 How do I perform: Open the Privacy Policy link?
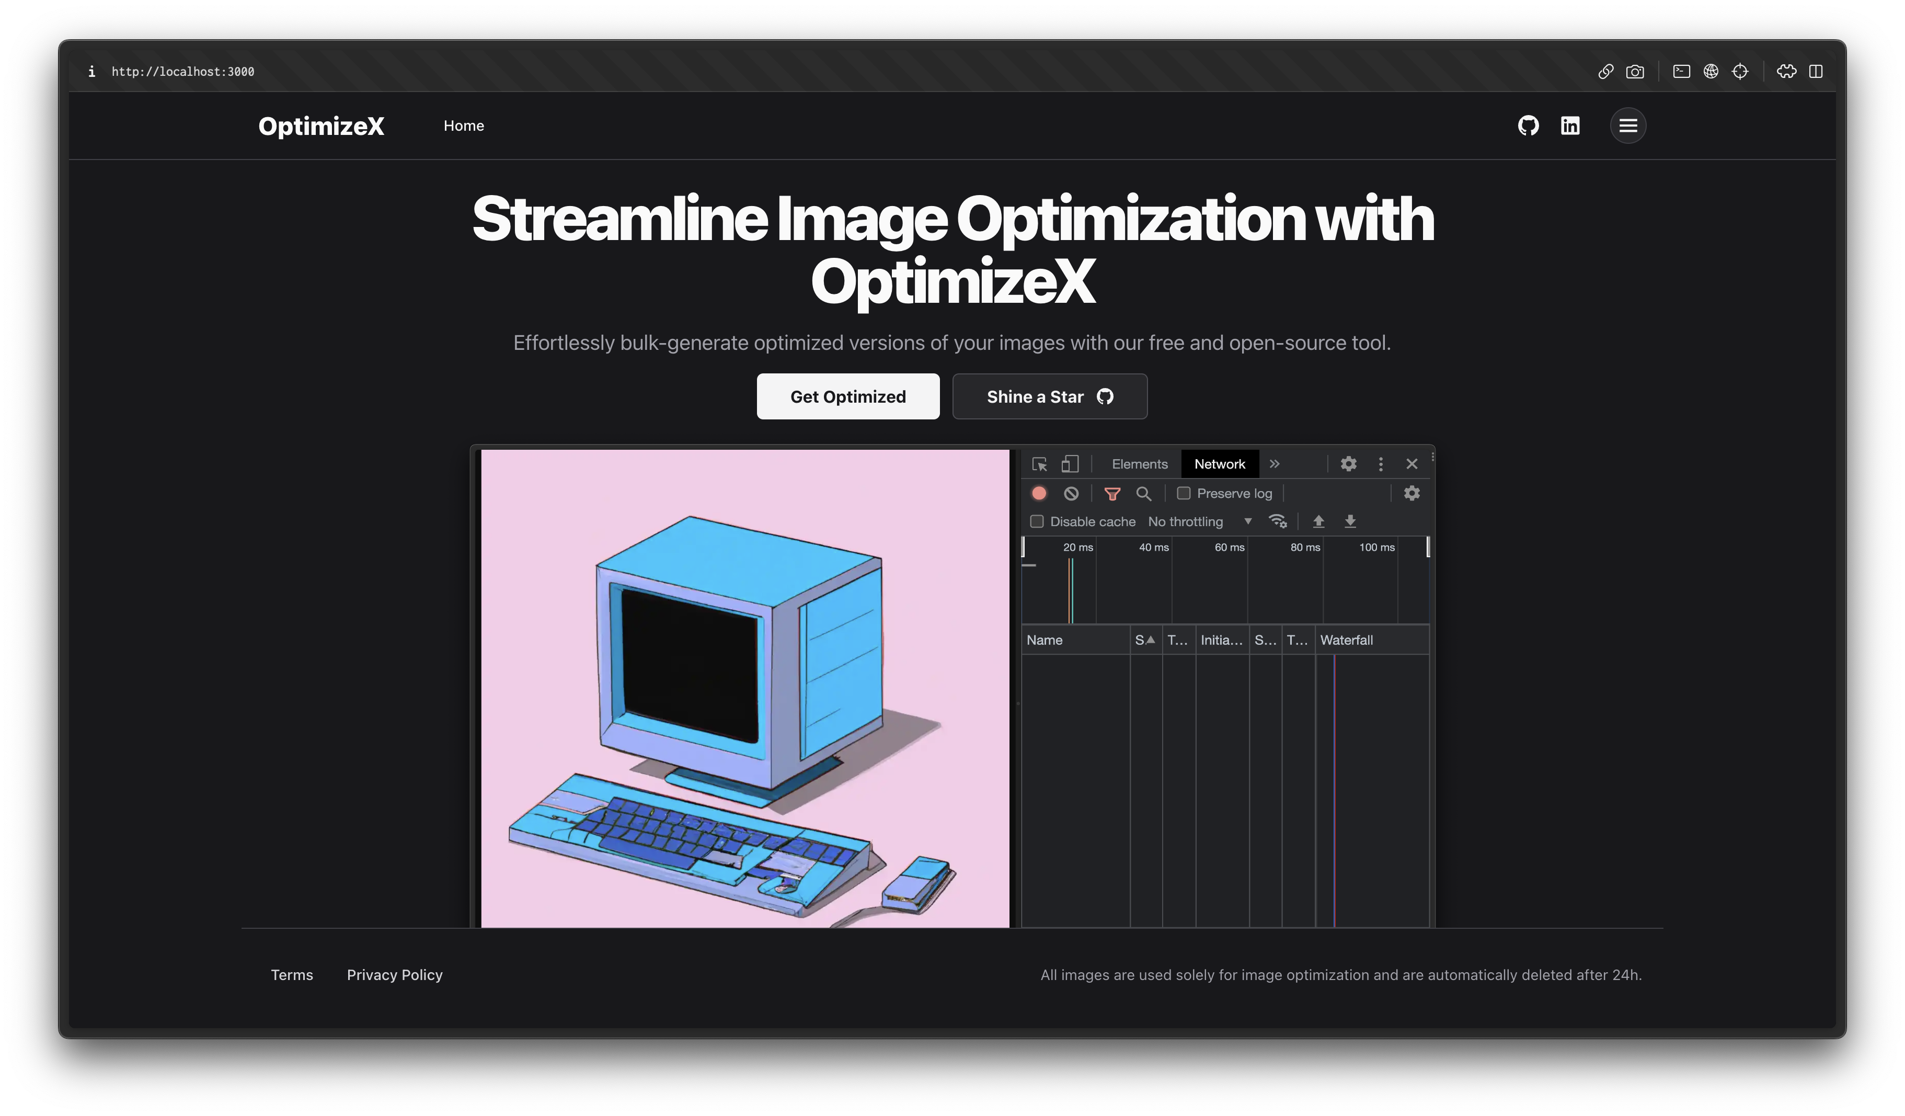(394, 975)
